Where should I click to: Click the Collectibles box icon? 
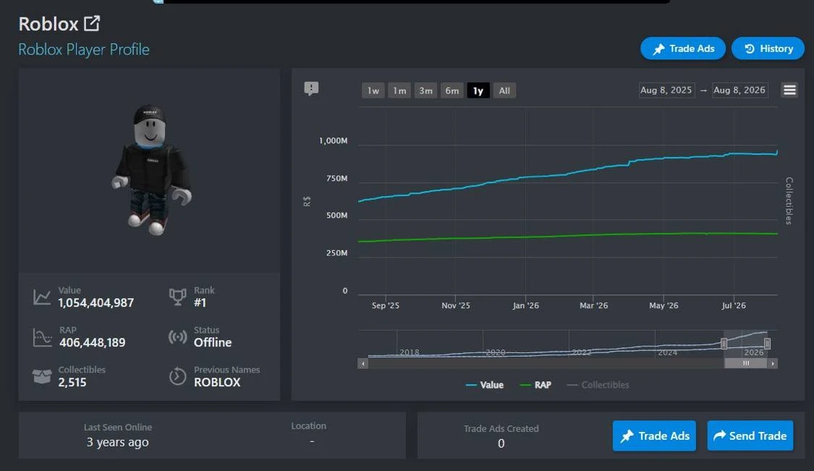pyautogui.click(x=42, y=376)
